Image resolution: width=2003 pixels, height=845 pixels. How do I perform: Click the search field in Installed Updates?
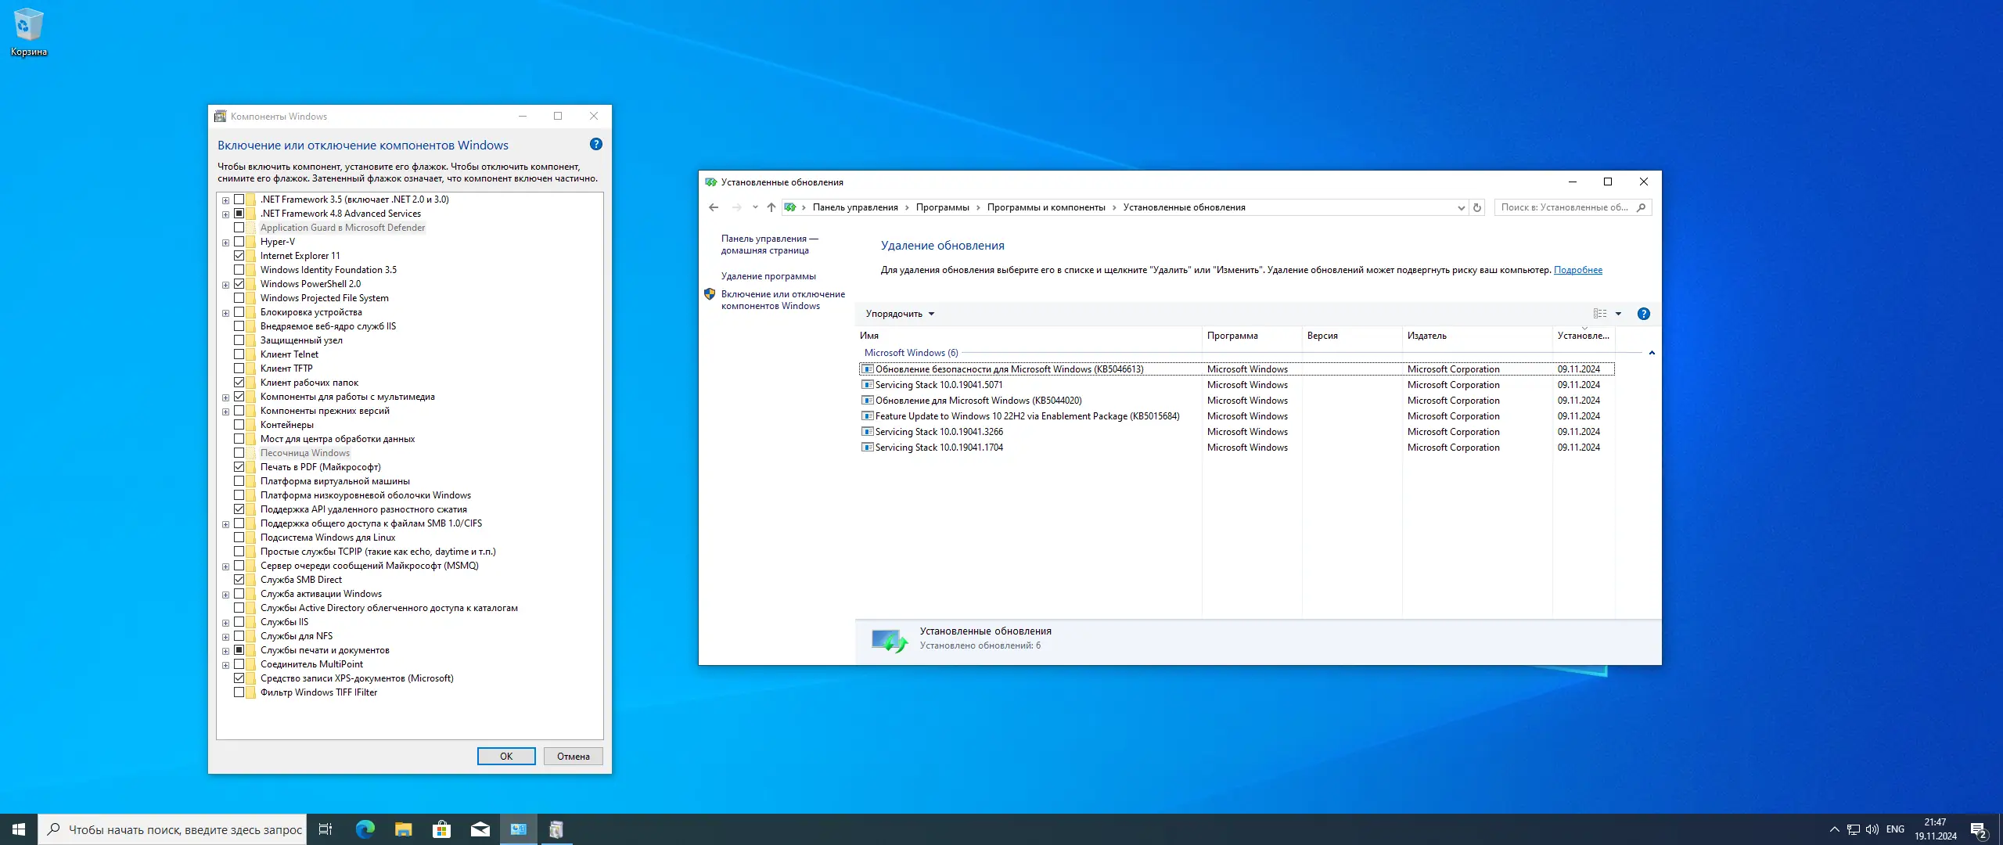1563,207
